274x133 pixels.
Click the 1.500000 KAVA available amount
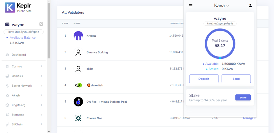(233, 64)
